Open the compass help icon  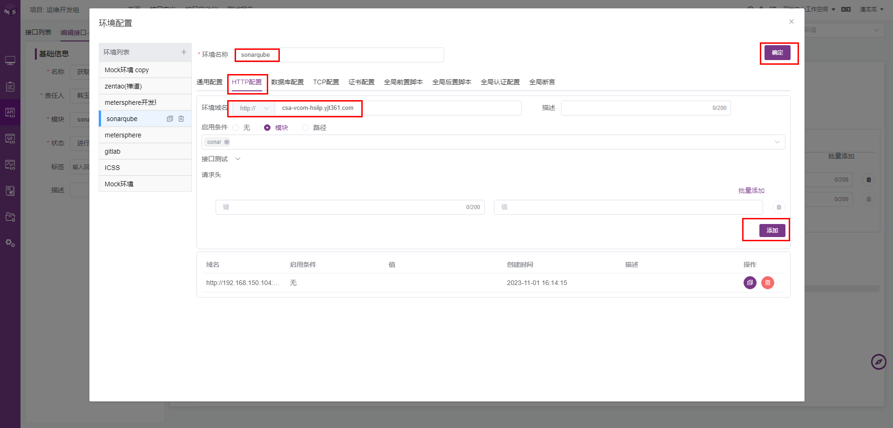[x=878, y=362]
